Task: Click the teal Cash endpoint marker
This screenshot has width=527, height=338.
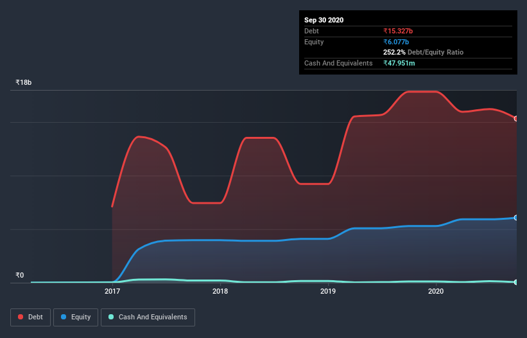Action: (516, 282)
